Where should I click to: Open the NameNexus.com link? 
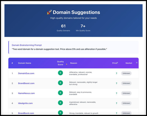pos(26,93)
